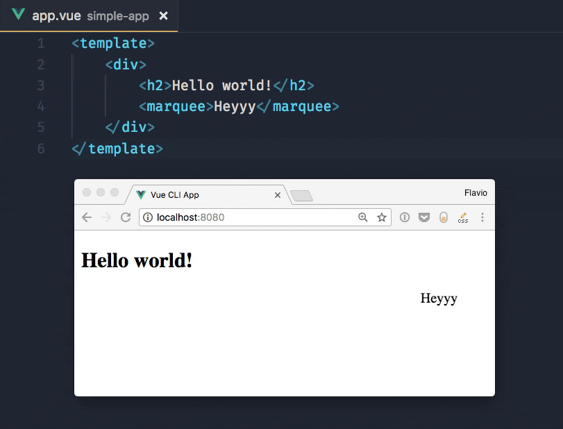
Task: Click the circled info extension icon
Action: coord(405,217)
